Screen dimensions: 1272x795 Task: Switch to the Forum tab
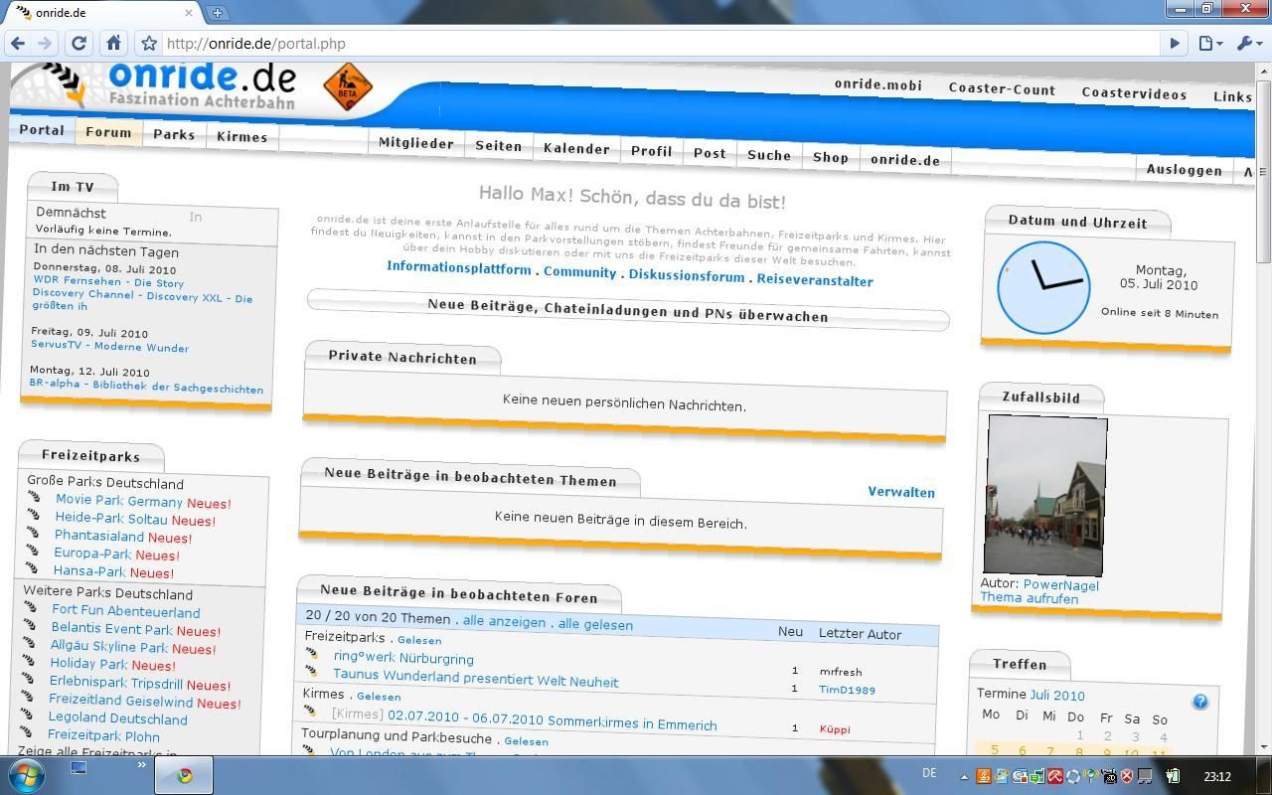click(x=108, y=132)
